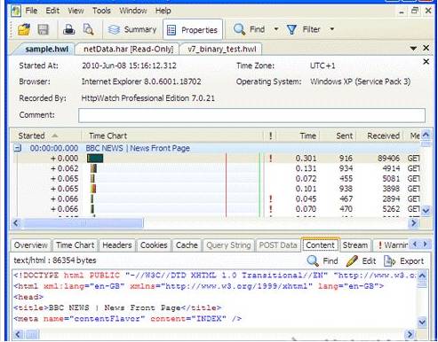Click the time chart bar for the 0.301 request
438x342 pixels.
click(95, 159)
